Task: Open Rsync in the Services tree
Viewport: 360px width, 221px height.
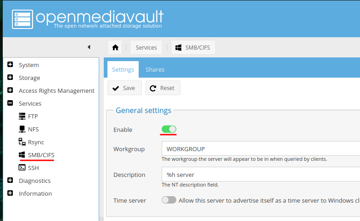Action: 36,142
